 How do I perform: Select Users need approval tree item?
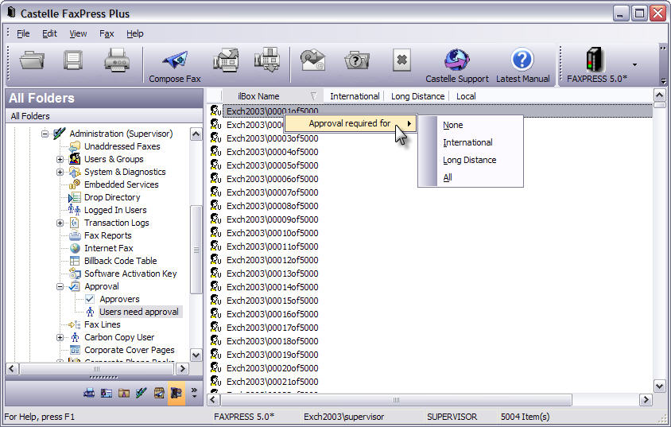tap(139, 312)
